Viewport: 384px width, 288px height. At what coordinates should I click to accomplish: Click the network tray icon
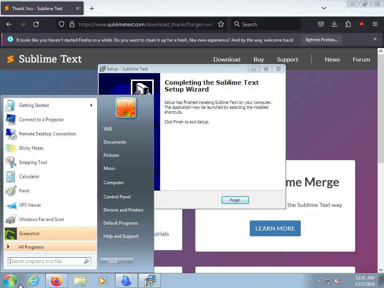[x=328, y=281]
